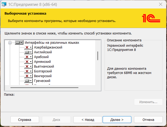Open the Азербайджанский install-state dropdown icon
Viewport: 167px width, 127px height.
28,47
